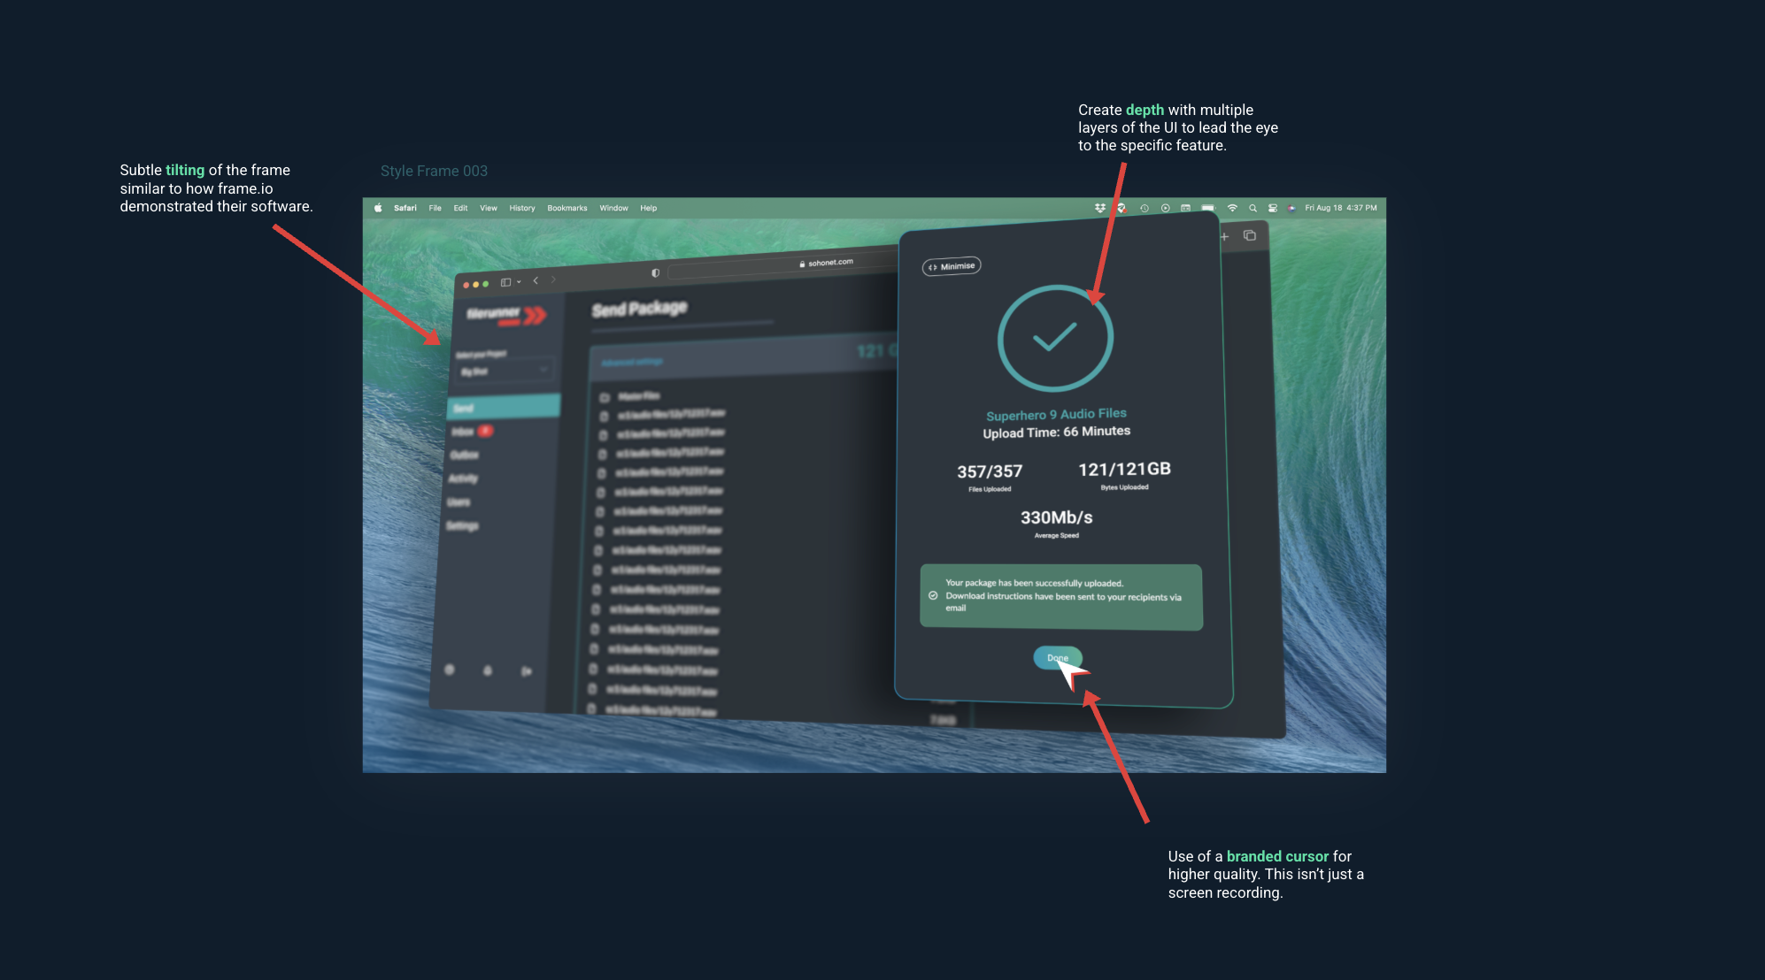Open the Bookmarks menu
Image resolution: width=1765 pixels, height=980 pixels.
click(x=567, y=208)
